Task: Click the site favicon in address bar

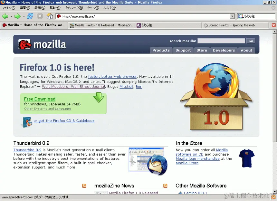Action: 59,16
